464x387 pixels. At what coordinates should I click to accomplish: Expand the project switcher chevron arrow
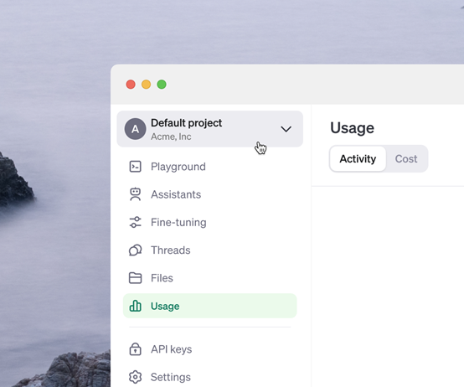coord(286,129)
